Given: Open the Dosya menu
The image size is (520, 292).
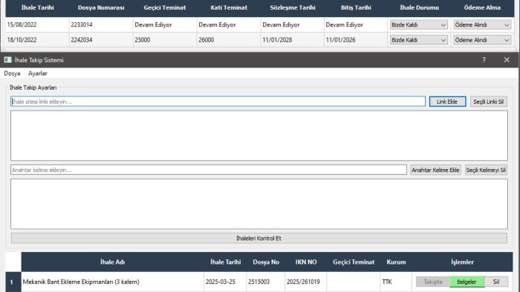Looking at the screenshot, I should 12,73.
